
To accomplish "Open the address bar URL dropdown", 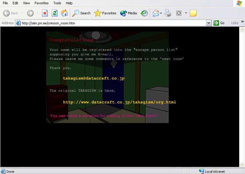I will click(x=209, y=23).
